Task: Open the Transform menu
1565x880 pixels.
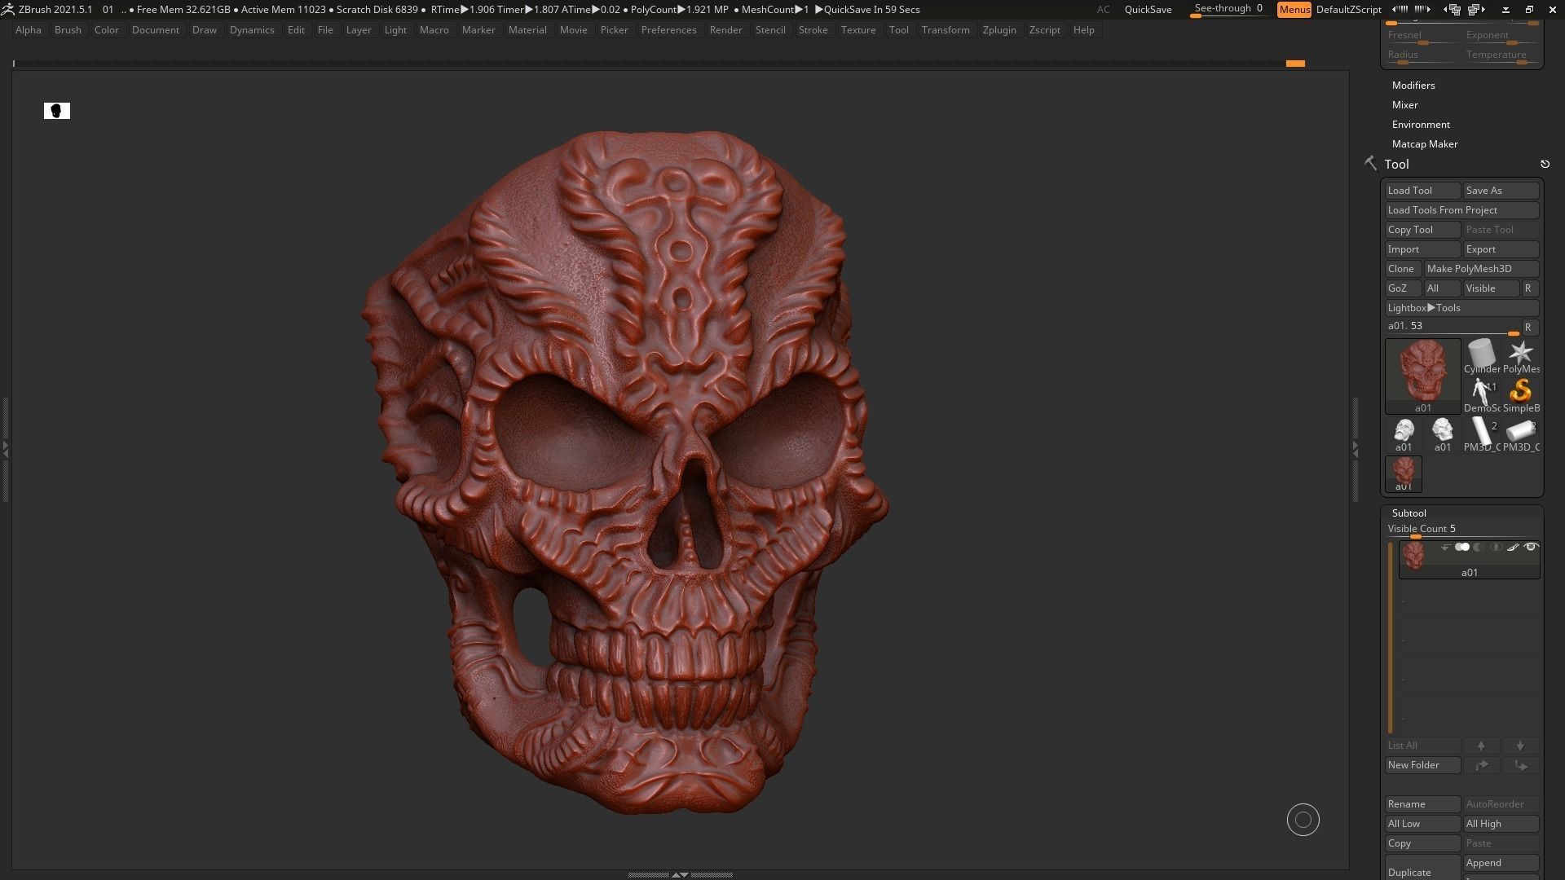Action: pos(946,30)
